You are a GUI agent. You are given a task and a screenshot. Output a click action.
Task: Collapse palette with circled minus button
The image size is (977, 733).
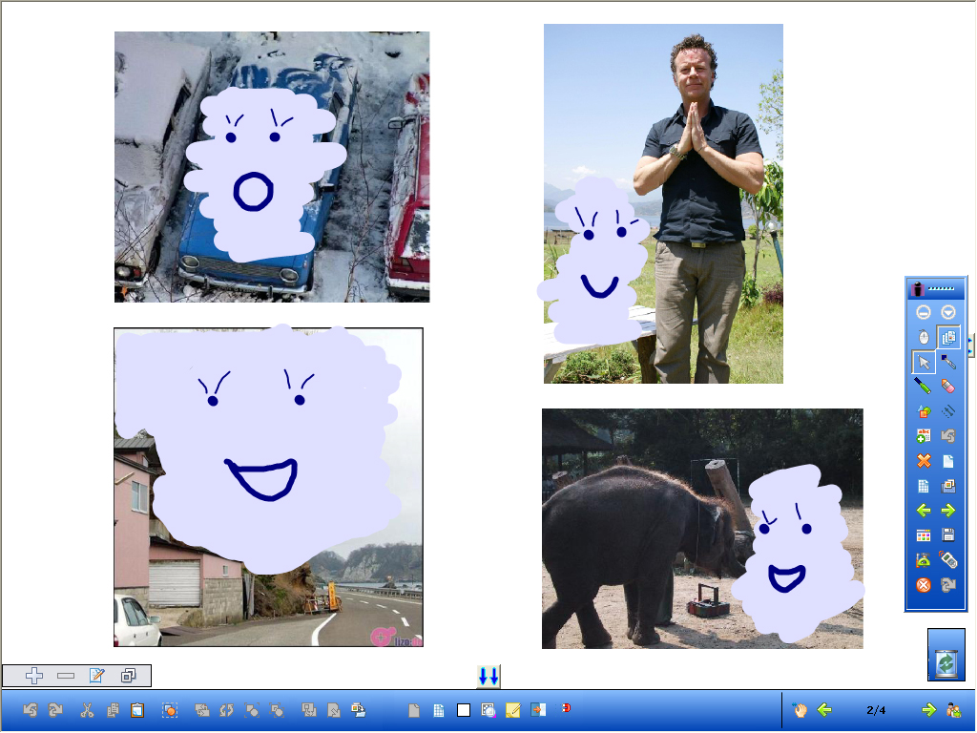[x=924, y=312]
